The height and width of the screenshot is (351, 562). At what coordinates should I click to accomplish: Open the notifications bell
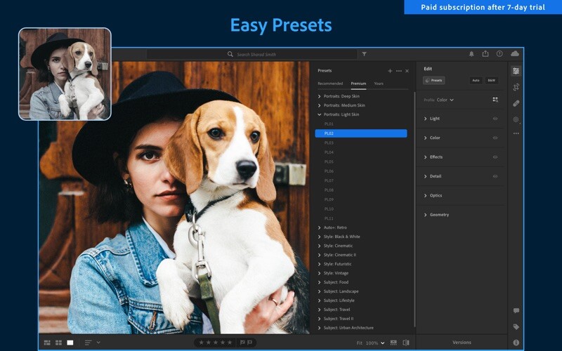(471, 54)
